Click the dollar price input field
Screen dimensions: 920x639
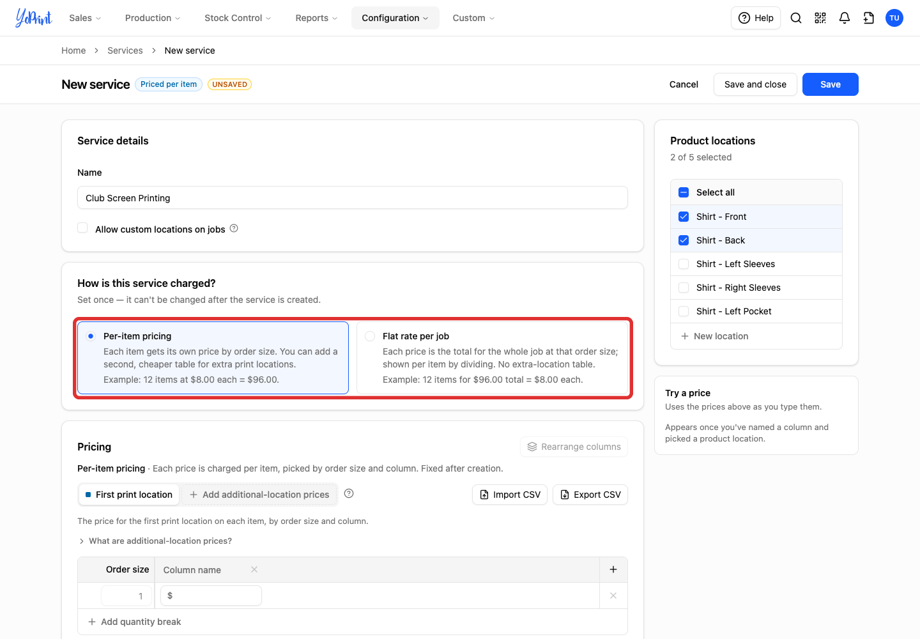[211, 596]
